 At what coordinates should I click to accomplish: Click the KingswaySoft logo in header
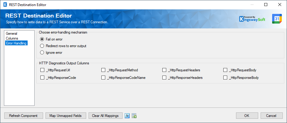pos(253,19)
